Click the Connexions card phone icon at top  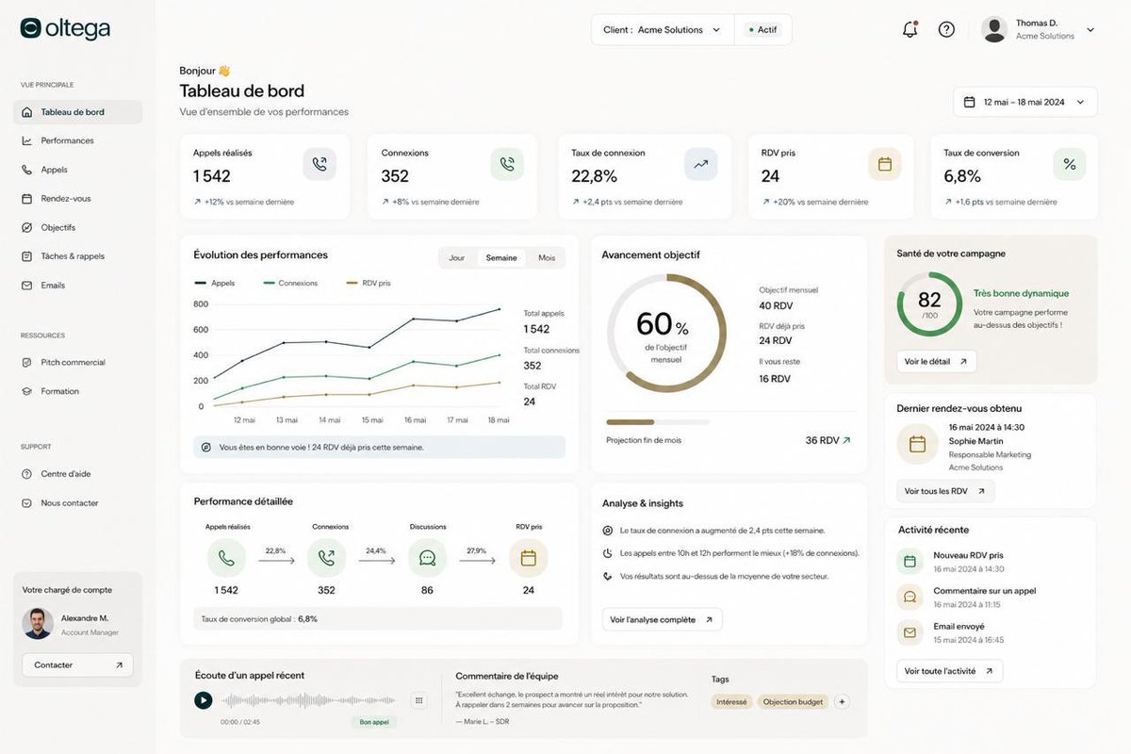(x=507, y=164)
